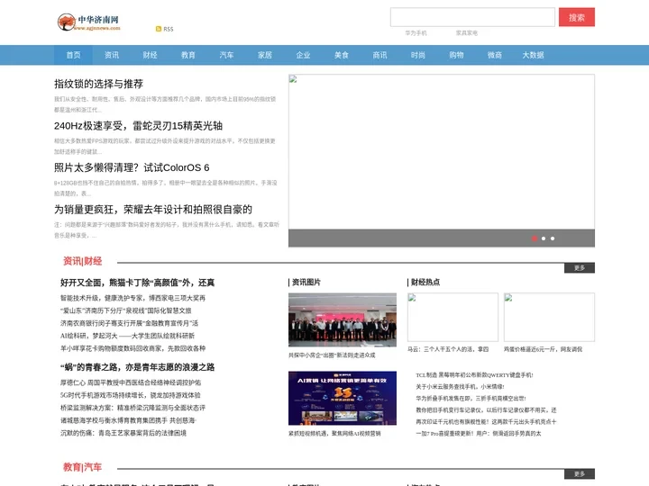Open article 济南农商银行闵子骞支行开展
Screen dimensions: 649x486
point(129,323)
